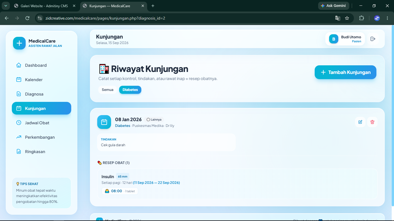Click the Cek gula darah text
Viewport: 394px width, 221px height.
[113, 145]
